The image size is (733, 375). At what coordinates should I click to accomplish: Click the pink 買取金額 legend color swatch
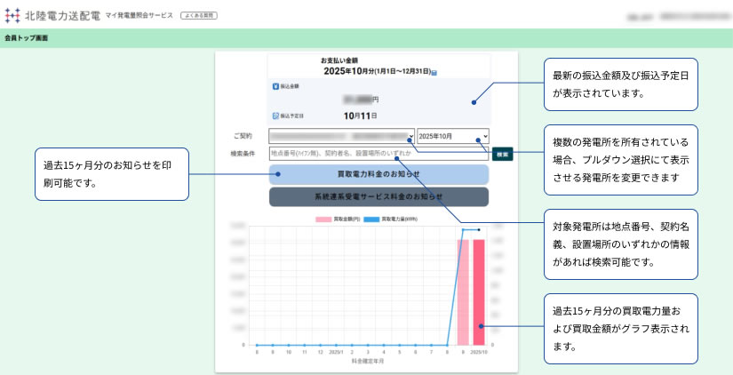[323, 219]
